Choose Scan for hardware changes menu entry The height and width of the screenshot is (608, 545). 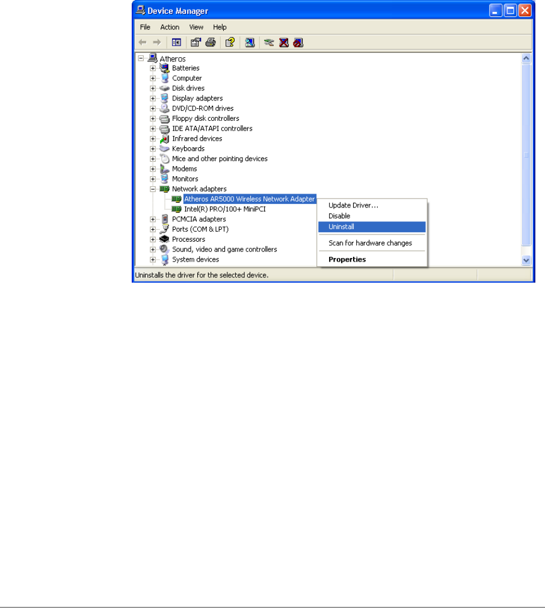tap(372, 243)
